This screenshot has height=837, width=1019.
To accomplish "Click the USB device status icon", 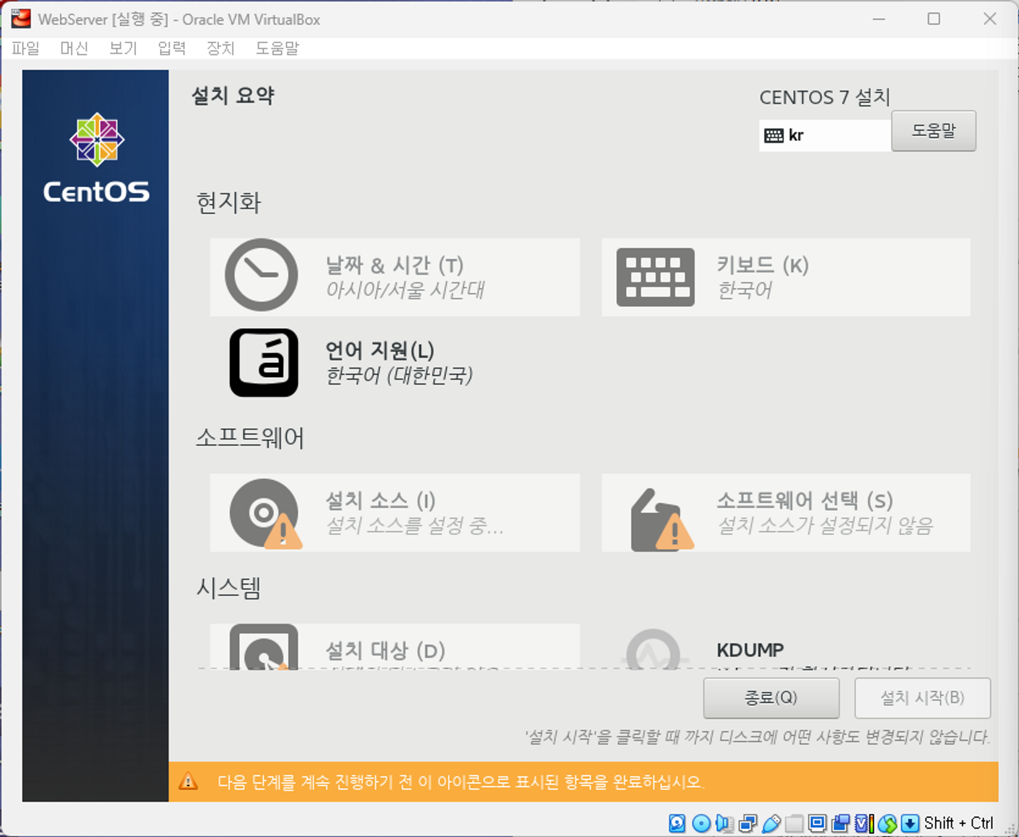I will (771, 824).
